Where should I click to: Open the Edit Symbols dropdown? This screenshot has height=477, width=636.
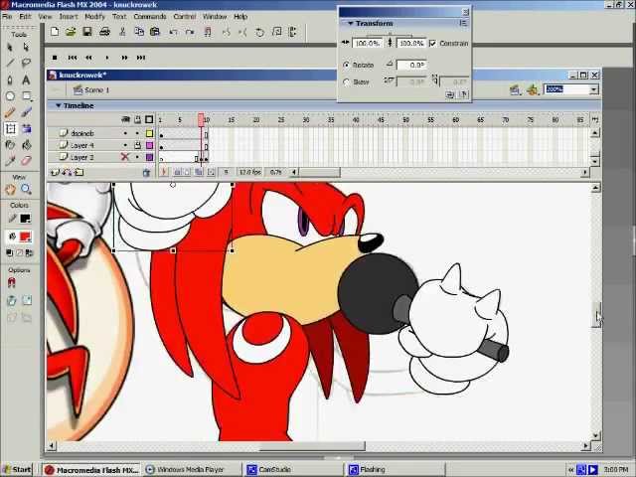tap(532, 89)
